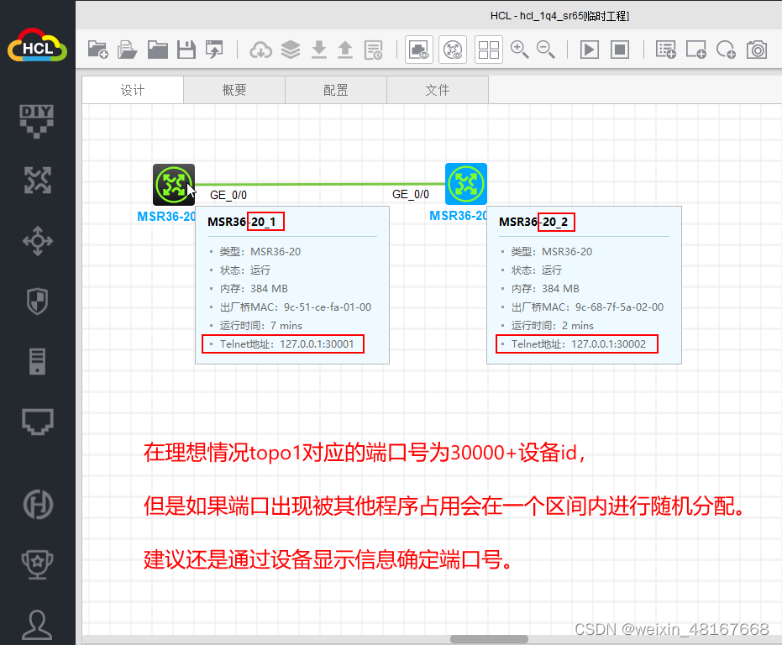This screenshot has height=645, width=782.
Task: Open the Ethernet link sidebar panel
Action: pos(38,422)
